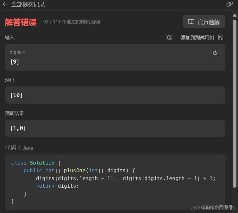Screen dimensions: 238x213
Task: Click the 预期结果 section label
Action: point(14,113)
